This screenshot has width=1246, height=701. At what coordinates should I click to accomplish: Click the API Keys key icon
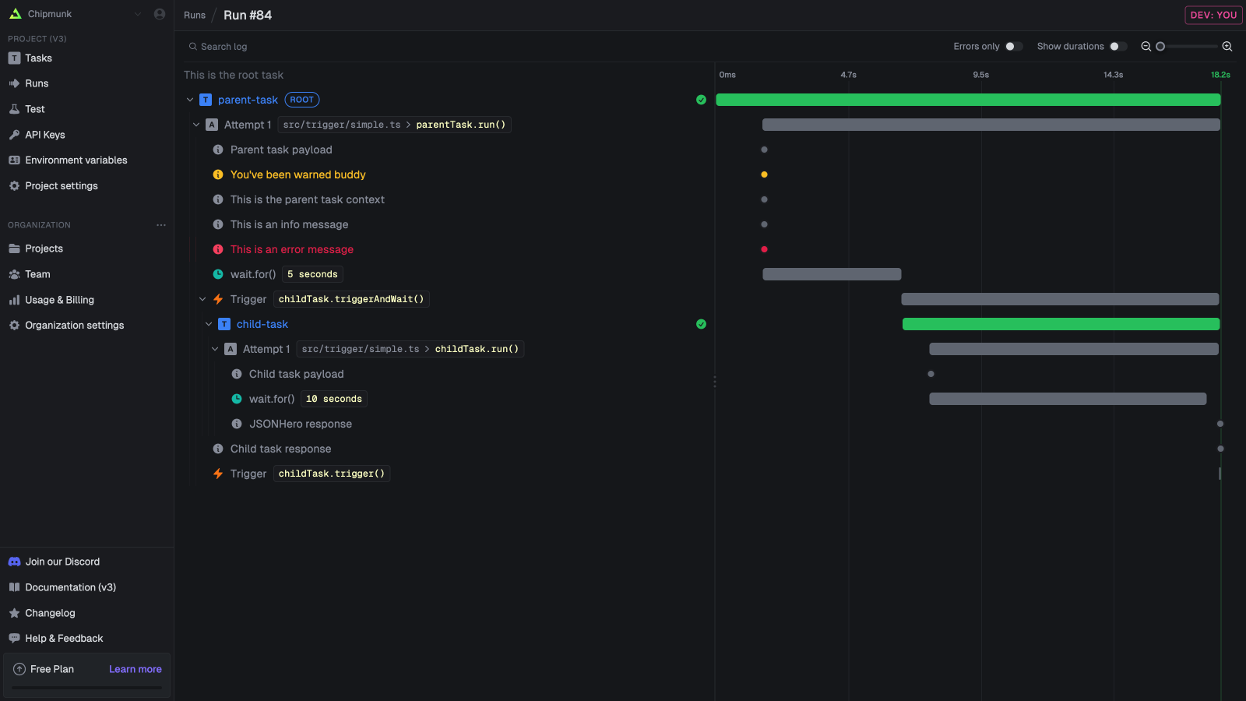[x=14, y=135]
